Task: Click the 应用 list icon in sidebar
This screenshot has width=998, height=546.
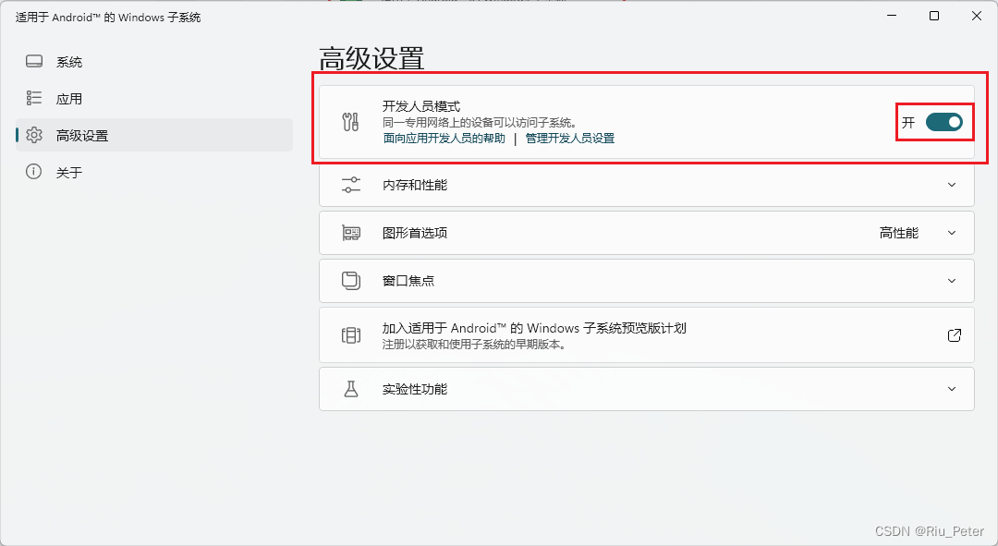Action: 34,98
